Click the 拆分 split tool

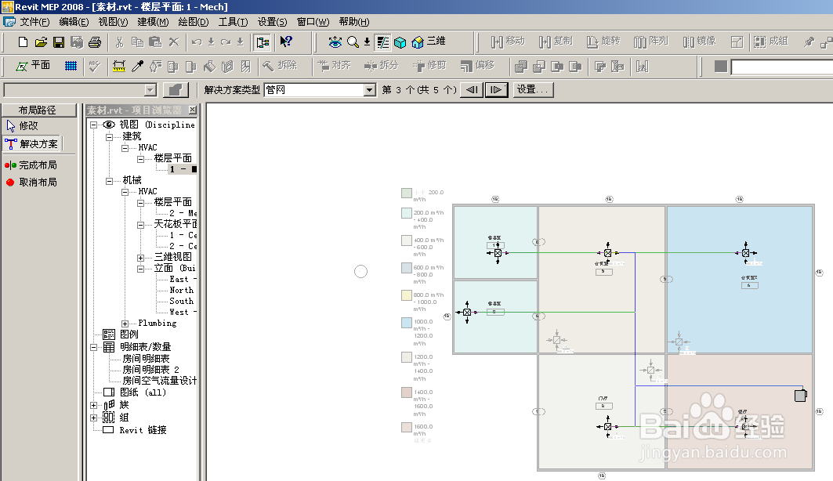(x=382, y=66)
